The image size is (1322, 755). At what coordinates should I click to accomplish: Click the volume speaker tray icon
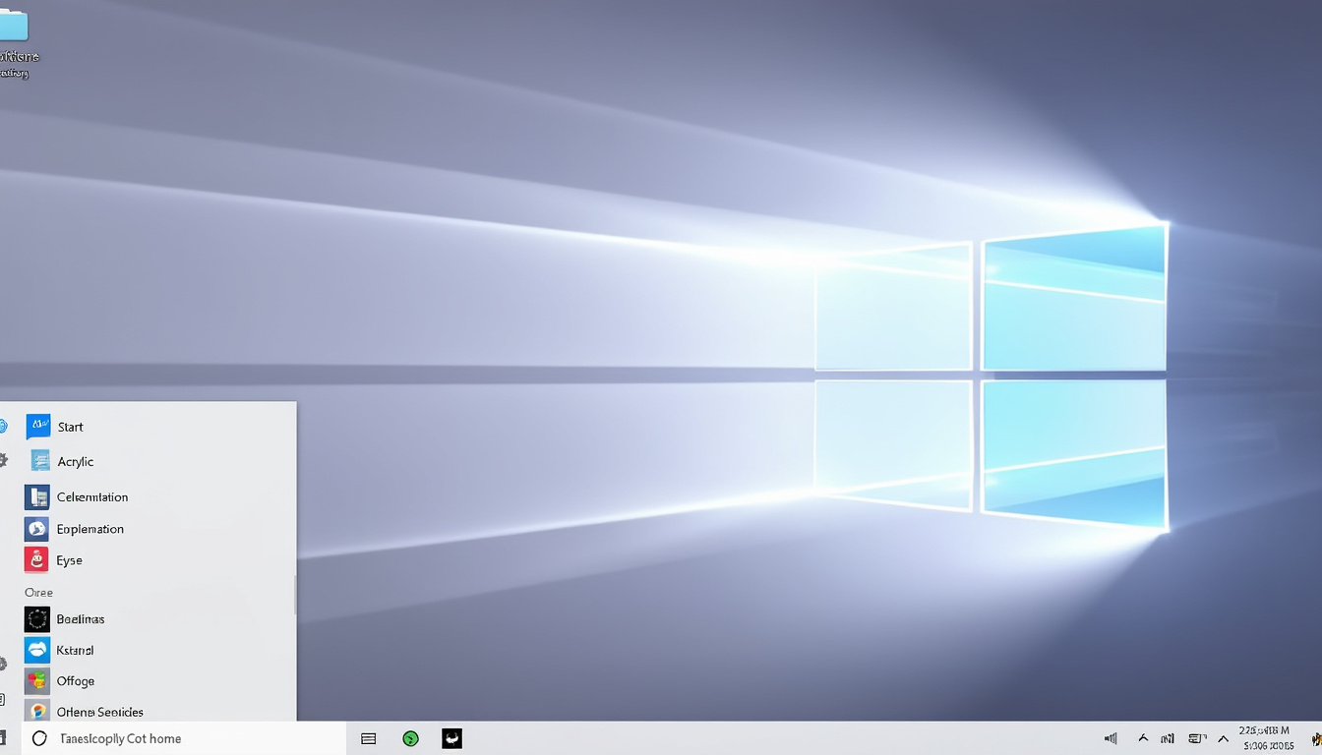(1111, 738)
